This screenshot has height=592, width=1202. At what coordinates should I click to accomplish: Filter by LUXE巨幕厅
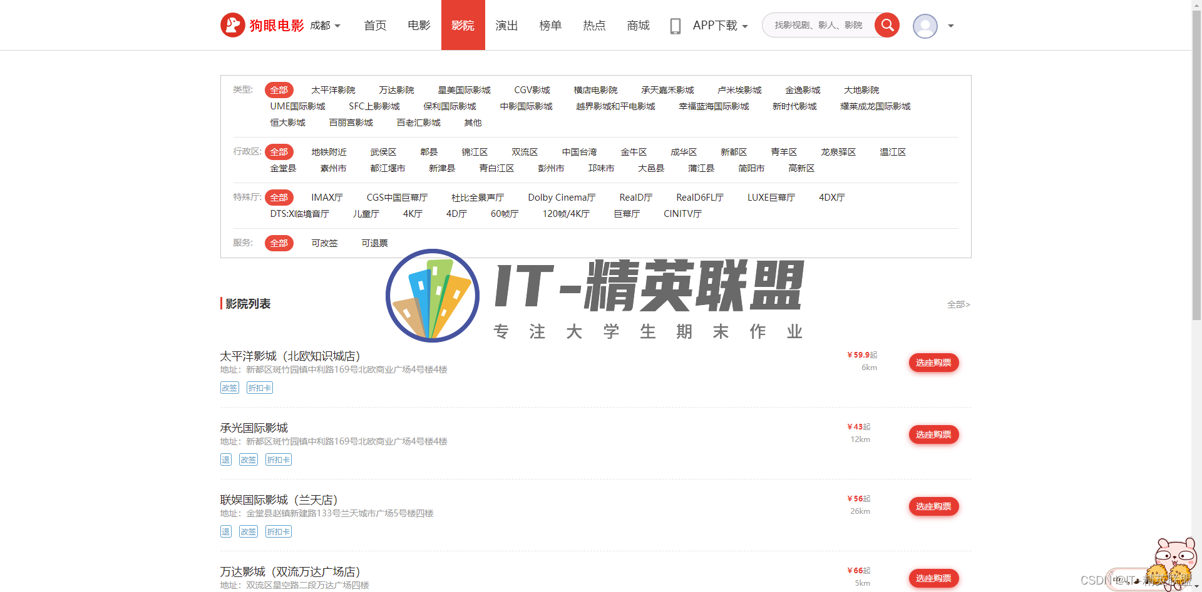pyautogui.click(x=771, y=198)
